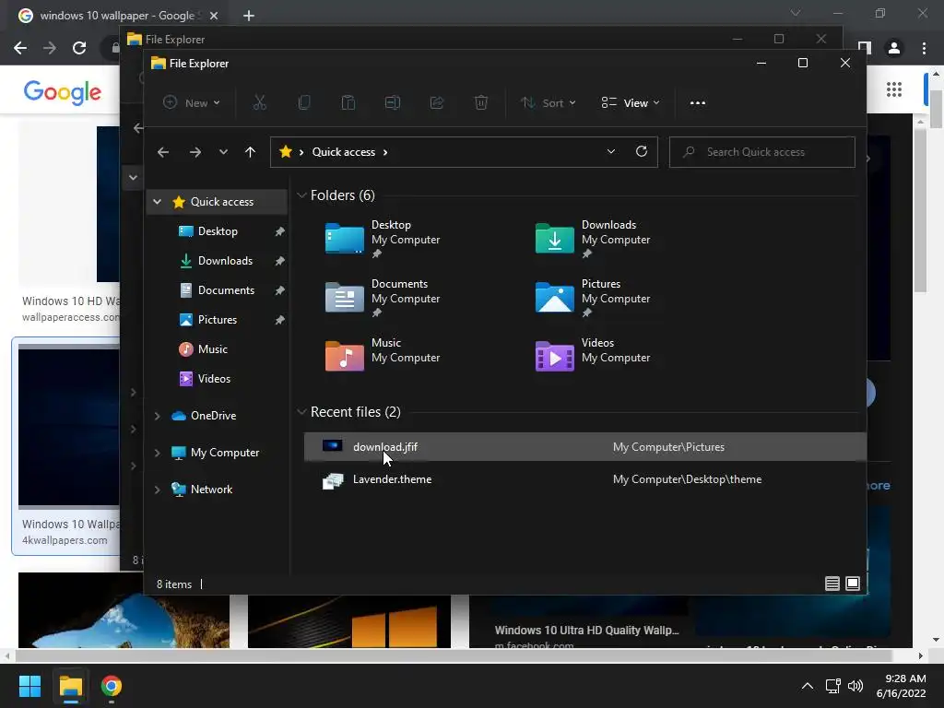The image size is (944, 708).
Task: Reload the Chrome page
Action: point(79,48)
